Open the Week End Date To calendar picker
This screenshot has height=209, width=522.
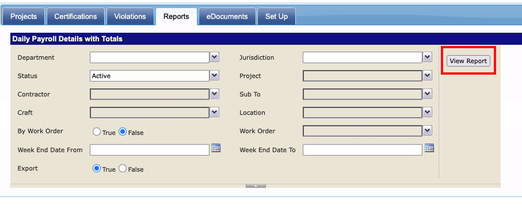tap(429, 148)
